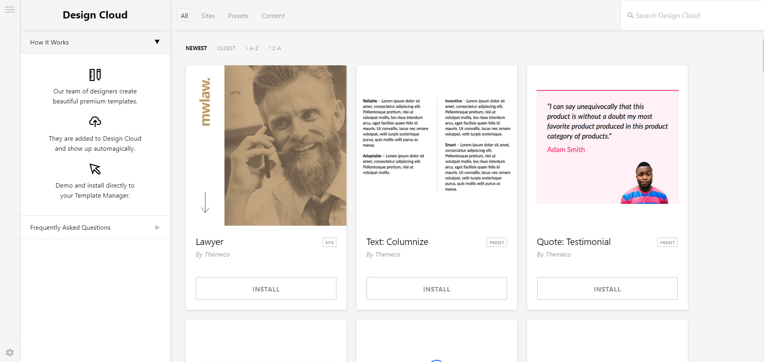Click "By Themeco" under Lawyer

pos(213,255)
